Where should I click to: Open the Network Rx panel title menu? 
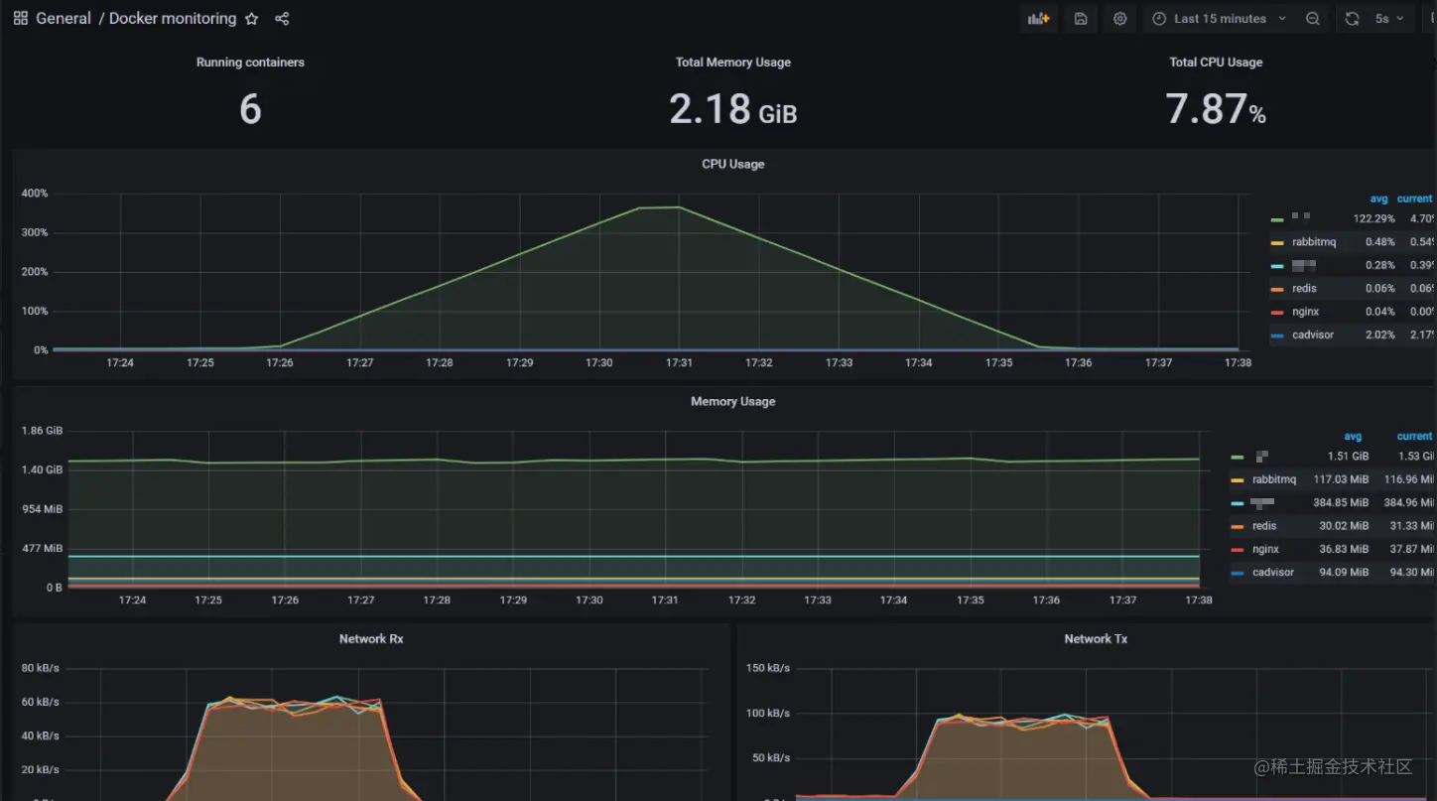pyautogui.click(x=371, y=639)
